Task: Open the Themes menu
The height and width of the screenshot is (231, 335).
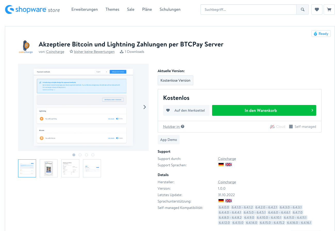Action: click(x=112, y=9)
